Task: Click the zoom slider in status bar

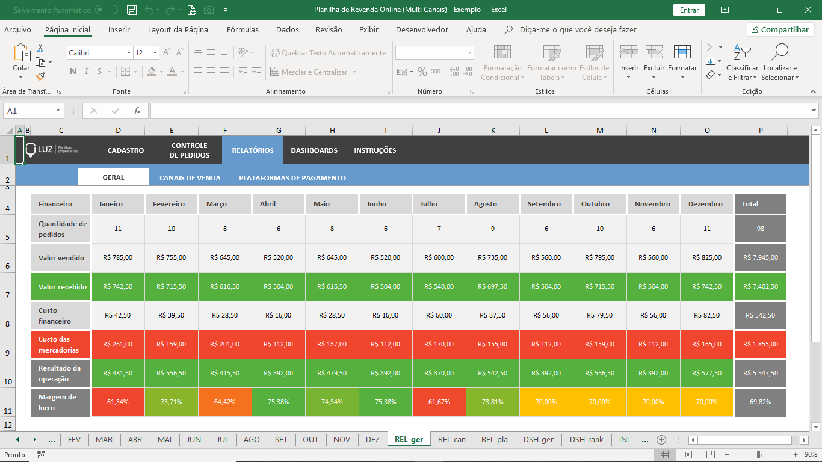Action: (x=758, y=455)
